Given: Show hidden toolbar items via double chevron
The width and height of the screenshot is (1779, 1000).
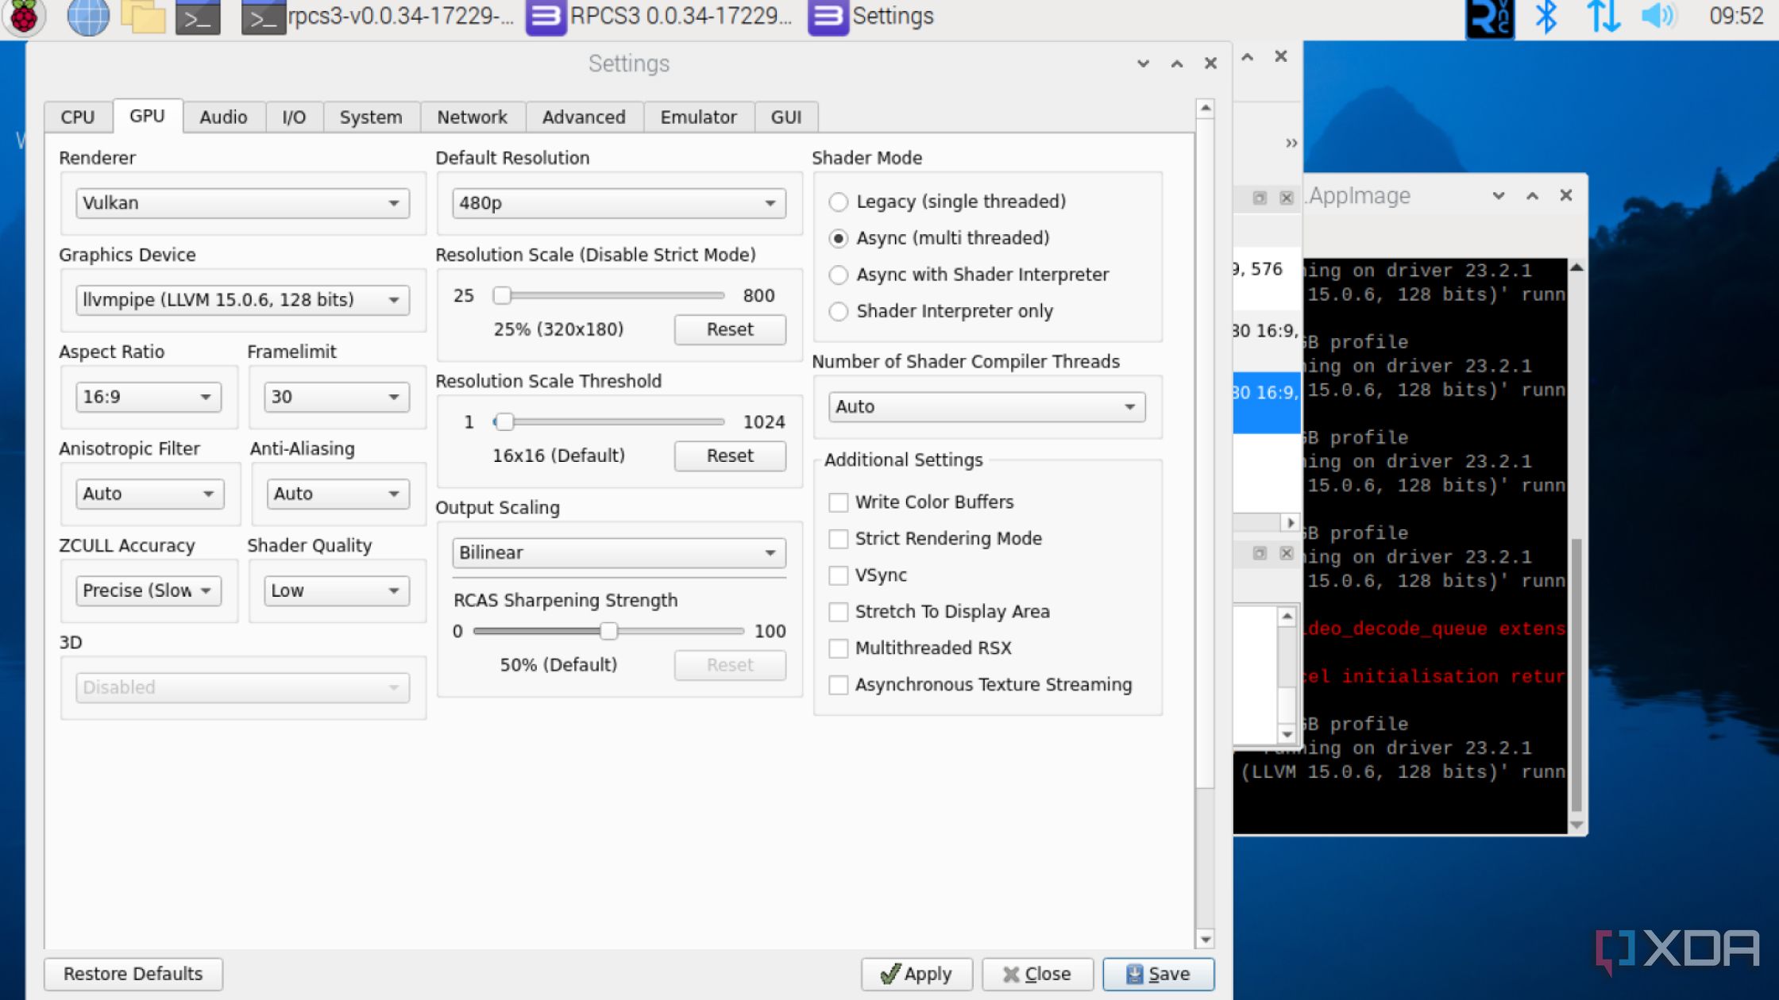Looking at the screenshot, I should click(x=1291, y=143).
